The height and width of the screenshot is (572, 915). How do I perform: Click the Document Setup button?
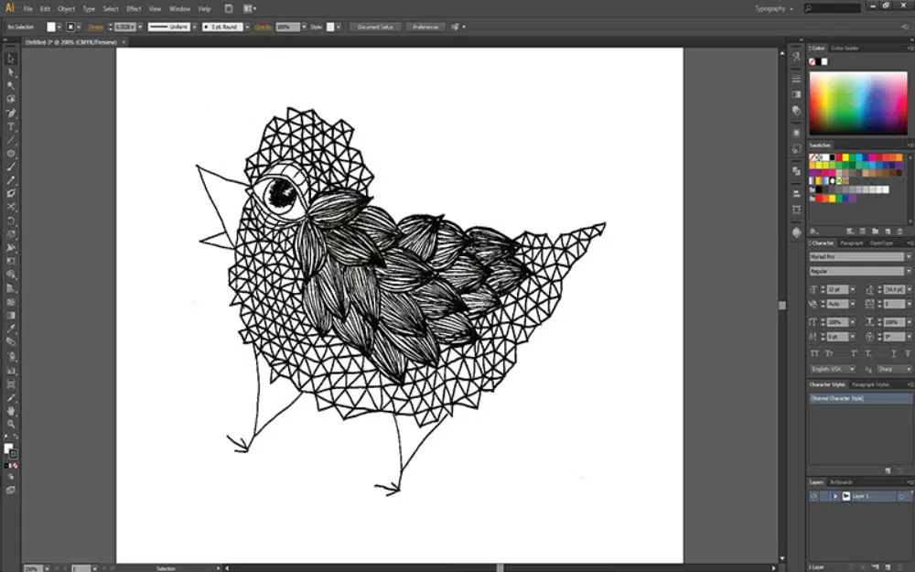pos(375,27)
